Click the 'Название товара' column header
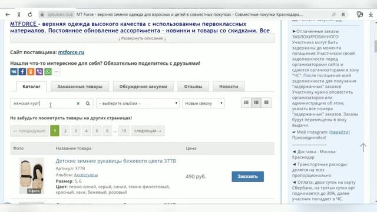This screenshot has width=377, height=212. tap(74, 148)
